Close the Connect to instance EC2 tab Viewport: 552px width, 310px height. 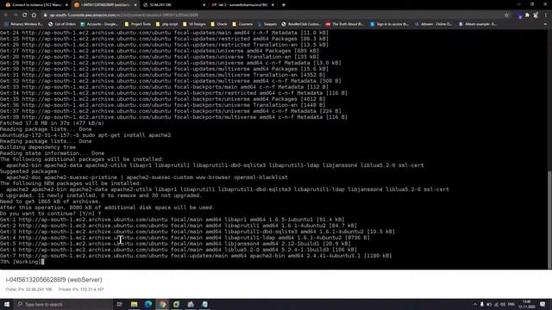(66, 5)
